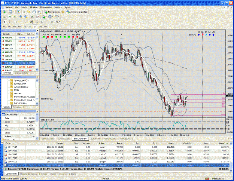Sort orders by Beneficios column header
234x181 pixels.
[x=224, y=143]
